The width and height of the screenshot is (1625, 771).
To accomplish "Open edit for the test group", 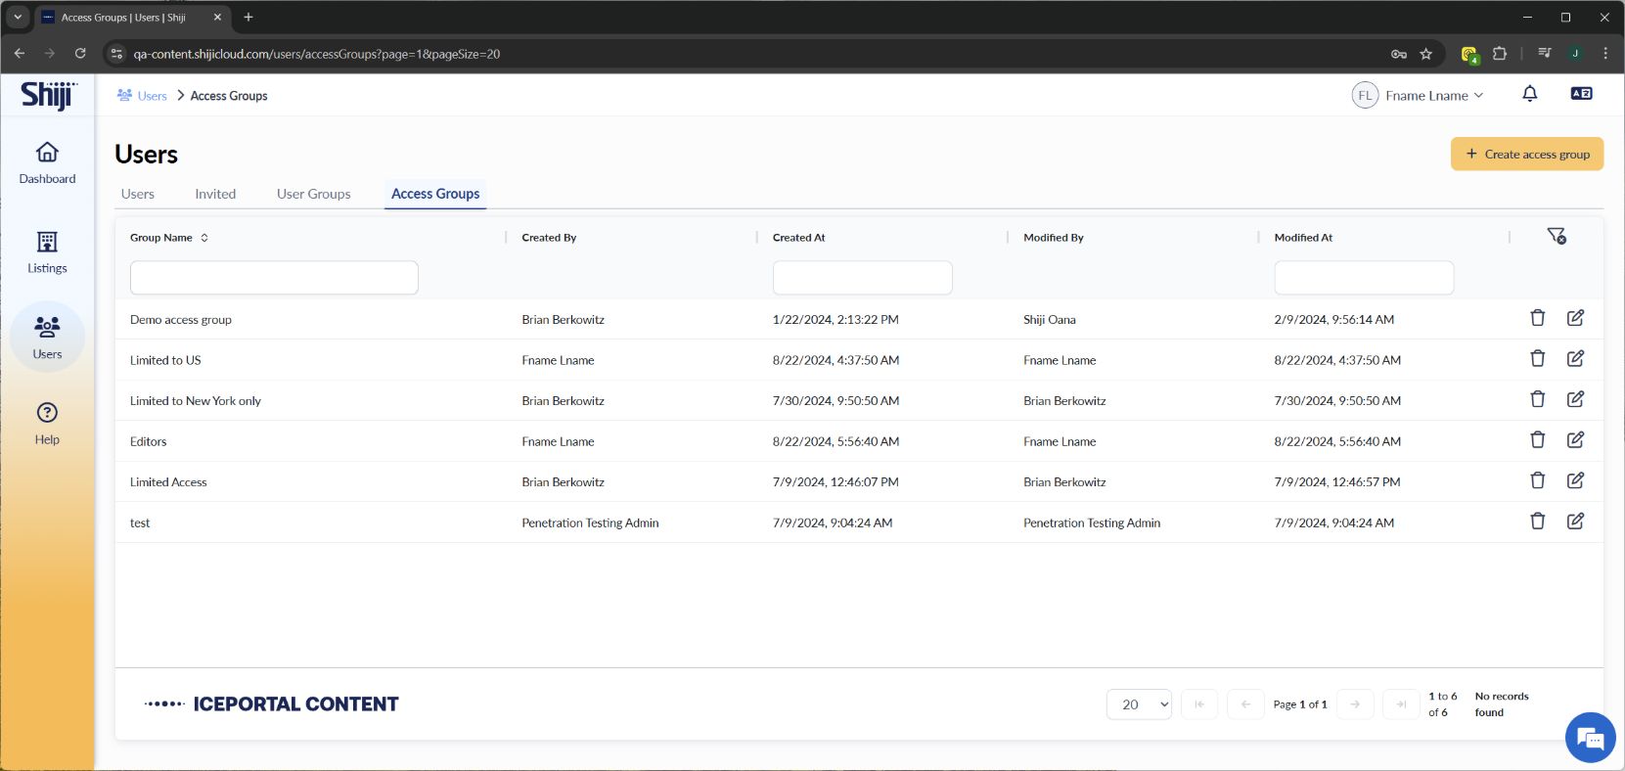I will [1575, 522].
